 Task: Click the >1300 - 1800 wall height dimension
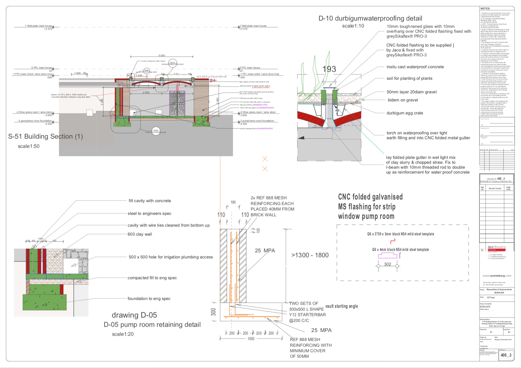(x=310, y=255)
